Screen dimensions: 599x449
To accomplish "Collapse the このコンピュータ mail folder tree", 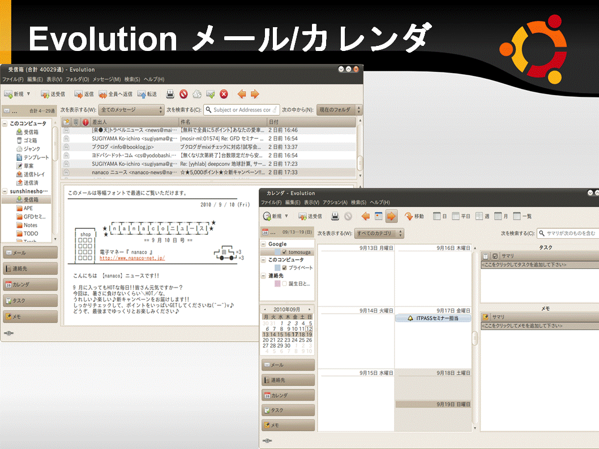I will [x=5, y=123].
